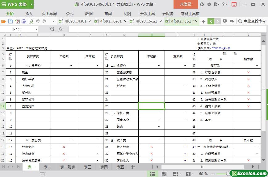This screenshot has width=268, height=177.
Task: Open the print preview
Action: (31, 21)
